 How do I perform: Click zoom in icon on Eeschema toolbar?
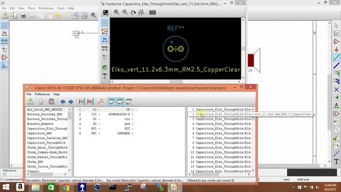click(x=94, y=15)
